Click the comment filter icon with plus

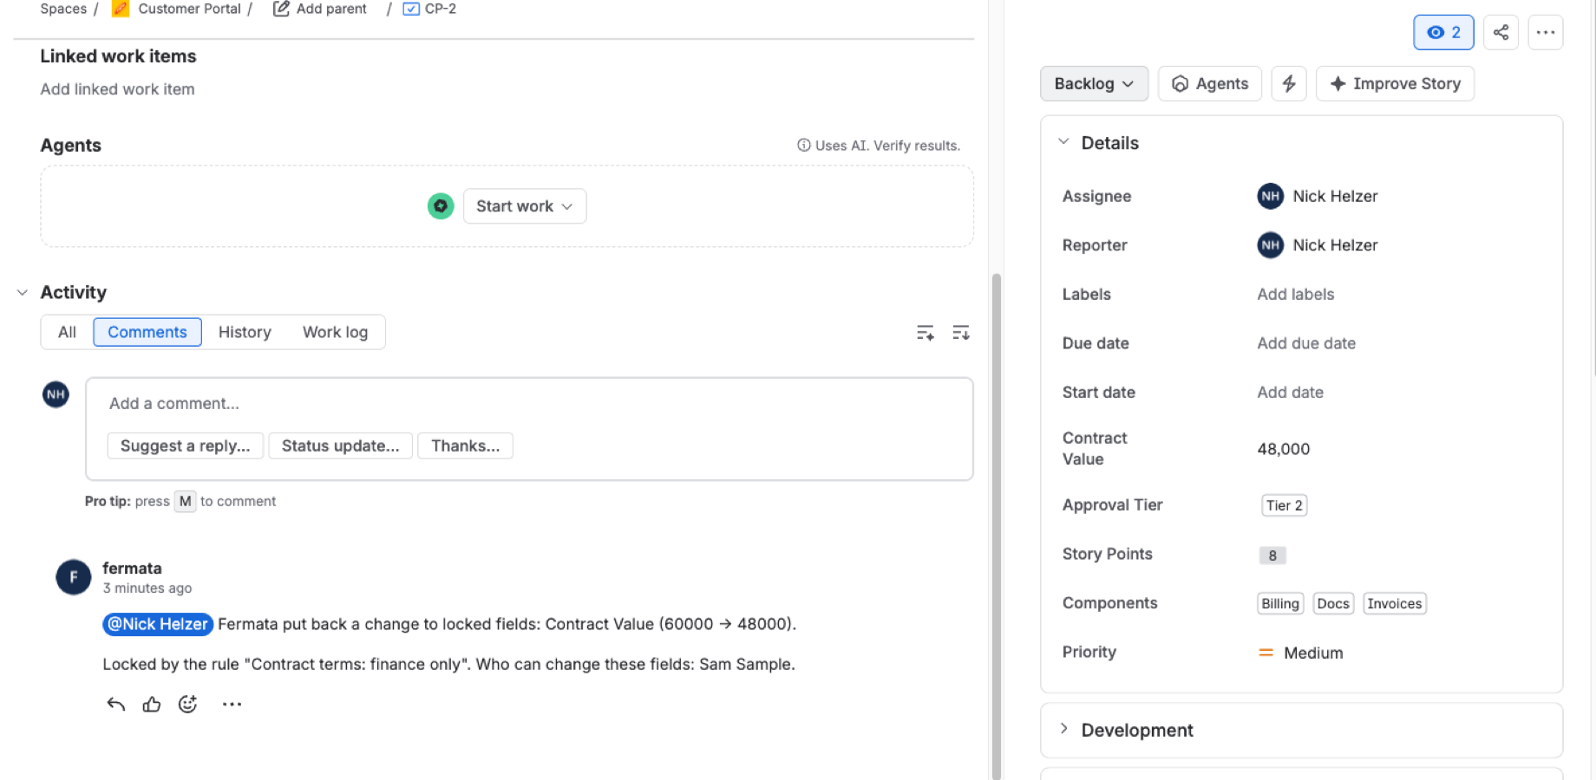tap(926, 333)
